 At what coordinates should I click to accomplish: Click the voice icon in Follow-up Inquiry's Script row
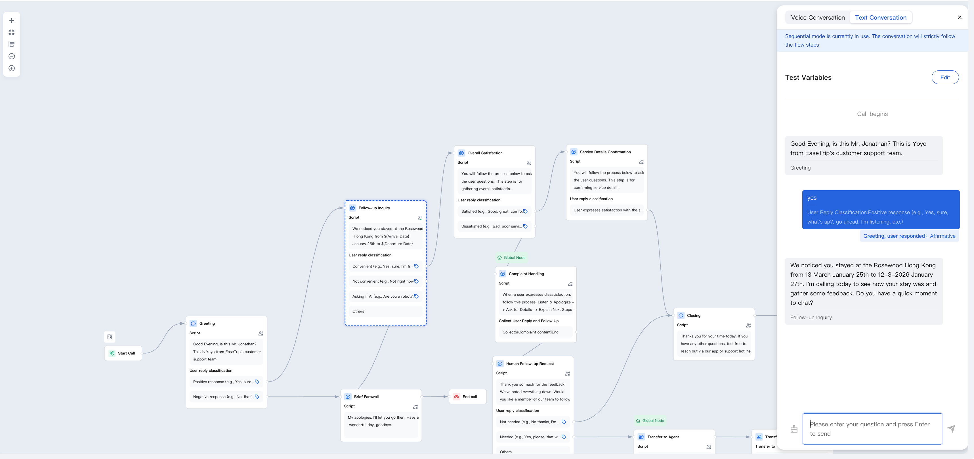tap(420, 218)
